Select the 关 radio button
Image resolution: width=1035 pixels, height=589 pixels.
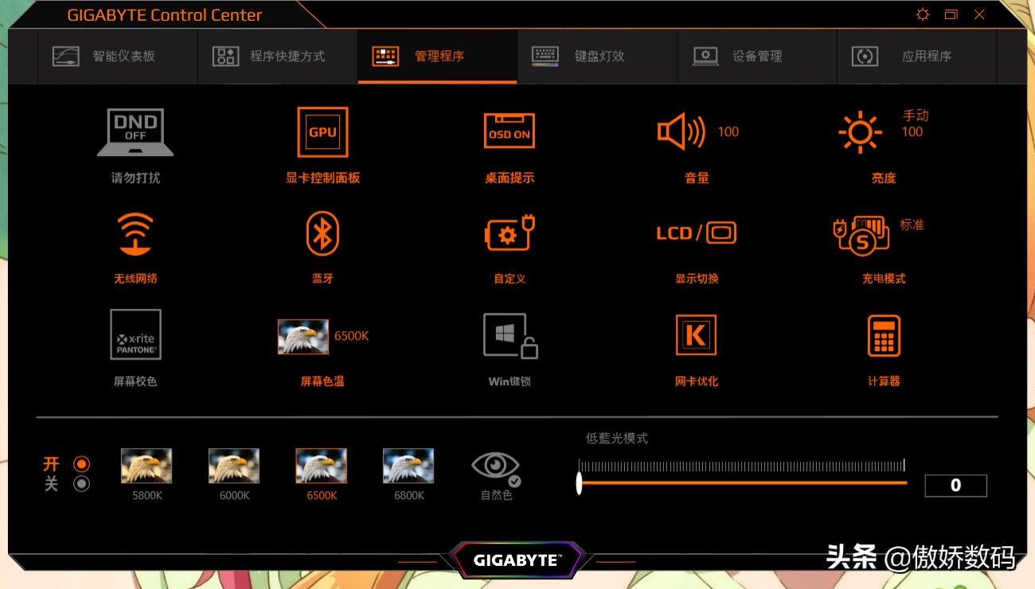pos(80,485)
